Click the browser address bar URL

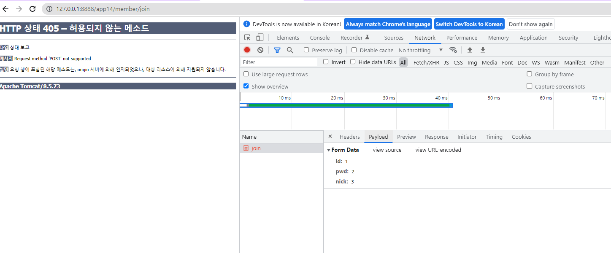pos(103,9)
